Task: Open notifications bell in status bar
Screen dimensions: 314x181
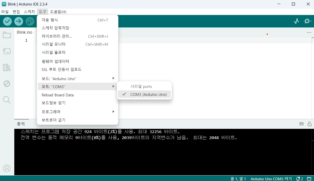Action: click(x=299, y=179)
